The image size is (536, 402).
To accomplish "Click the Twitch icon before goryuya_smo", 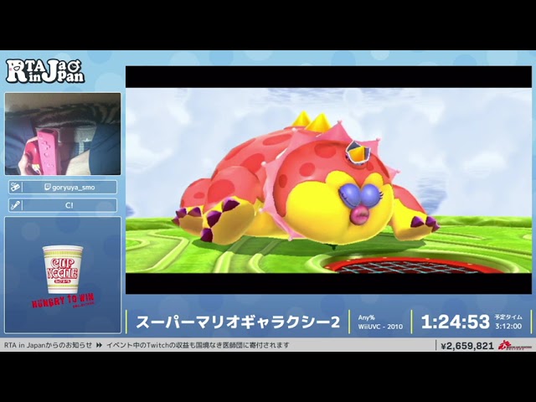I will coord(48,187).
